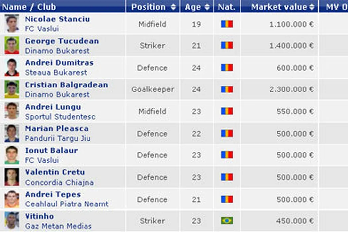Open Nicolae Stanciu player profile link
348x232 pixels.
57,19
